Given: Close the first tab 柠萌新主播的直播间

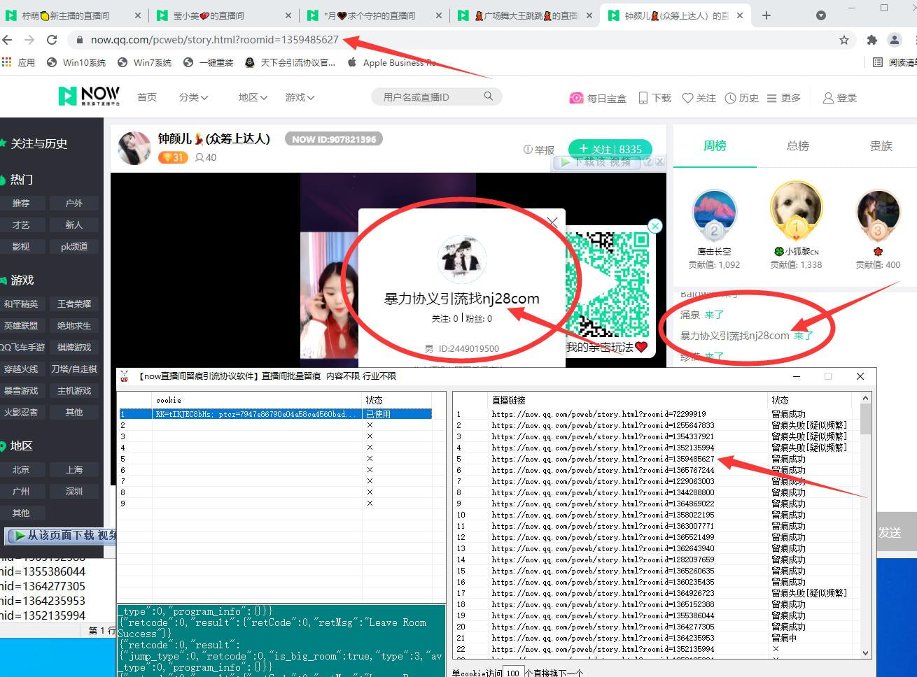Looking at the screenshot, I should [x=137, y=15].
